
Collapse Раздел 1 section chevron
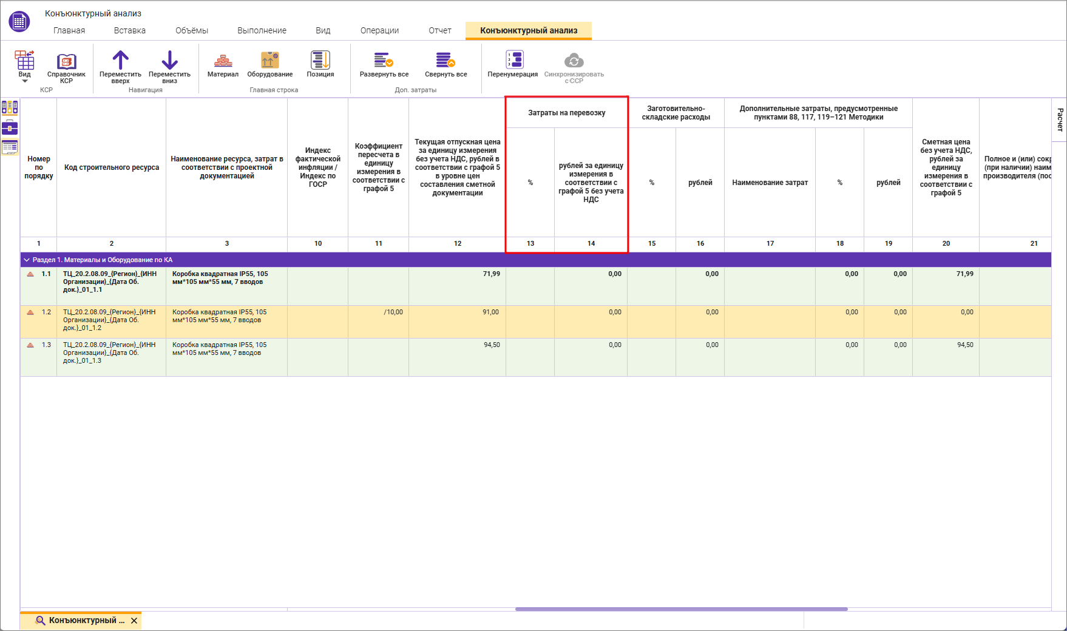[x=27, y=260]
